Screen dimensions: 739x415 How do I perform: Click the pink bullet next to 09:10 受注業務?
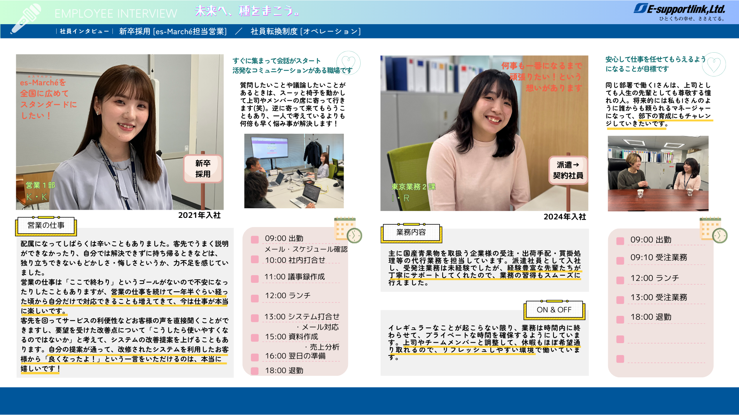point(620,261)
